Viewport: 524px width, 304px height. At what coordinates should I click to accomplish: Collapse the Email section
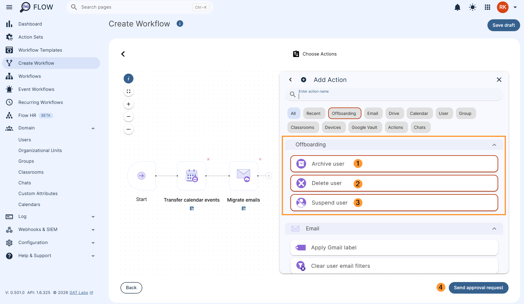pos(494,229)
